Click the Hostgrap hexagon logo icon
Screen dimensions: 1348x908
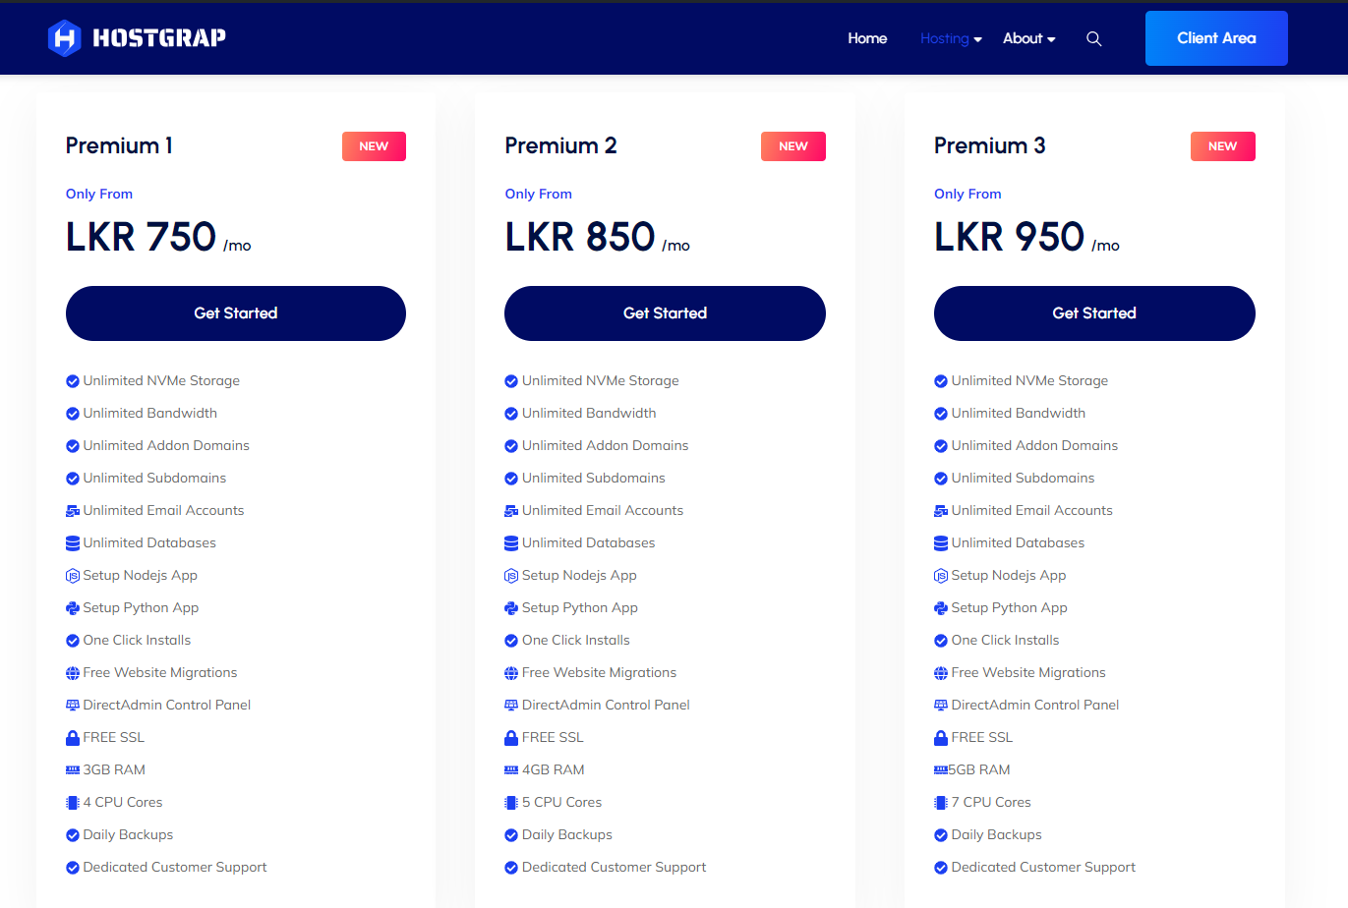tap(64, 38)
